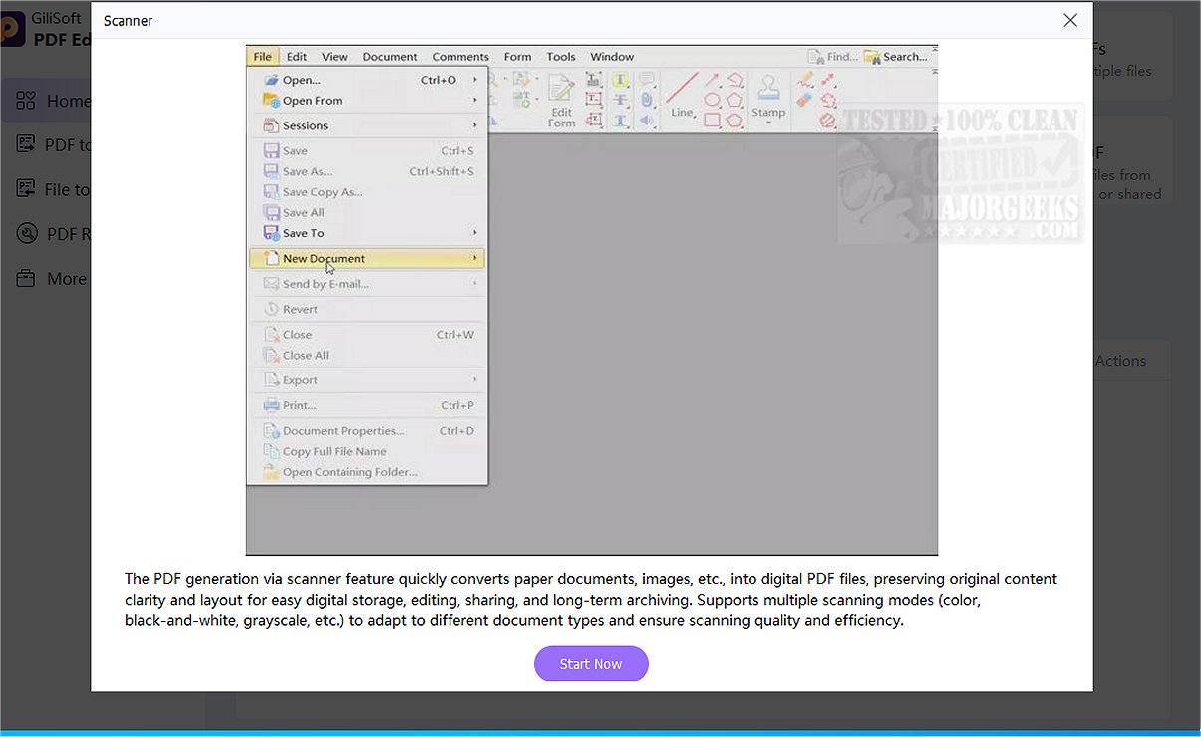
Task: Select the arrow drawing tool
Action: click(x=712, y=80)
